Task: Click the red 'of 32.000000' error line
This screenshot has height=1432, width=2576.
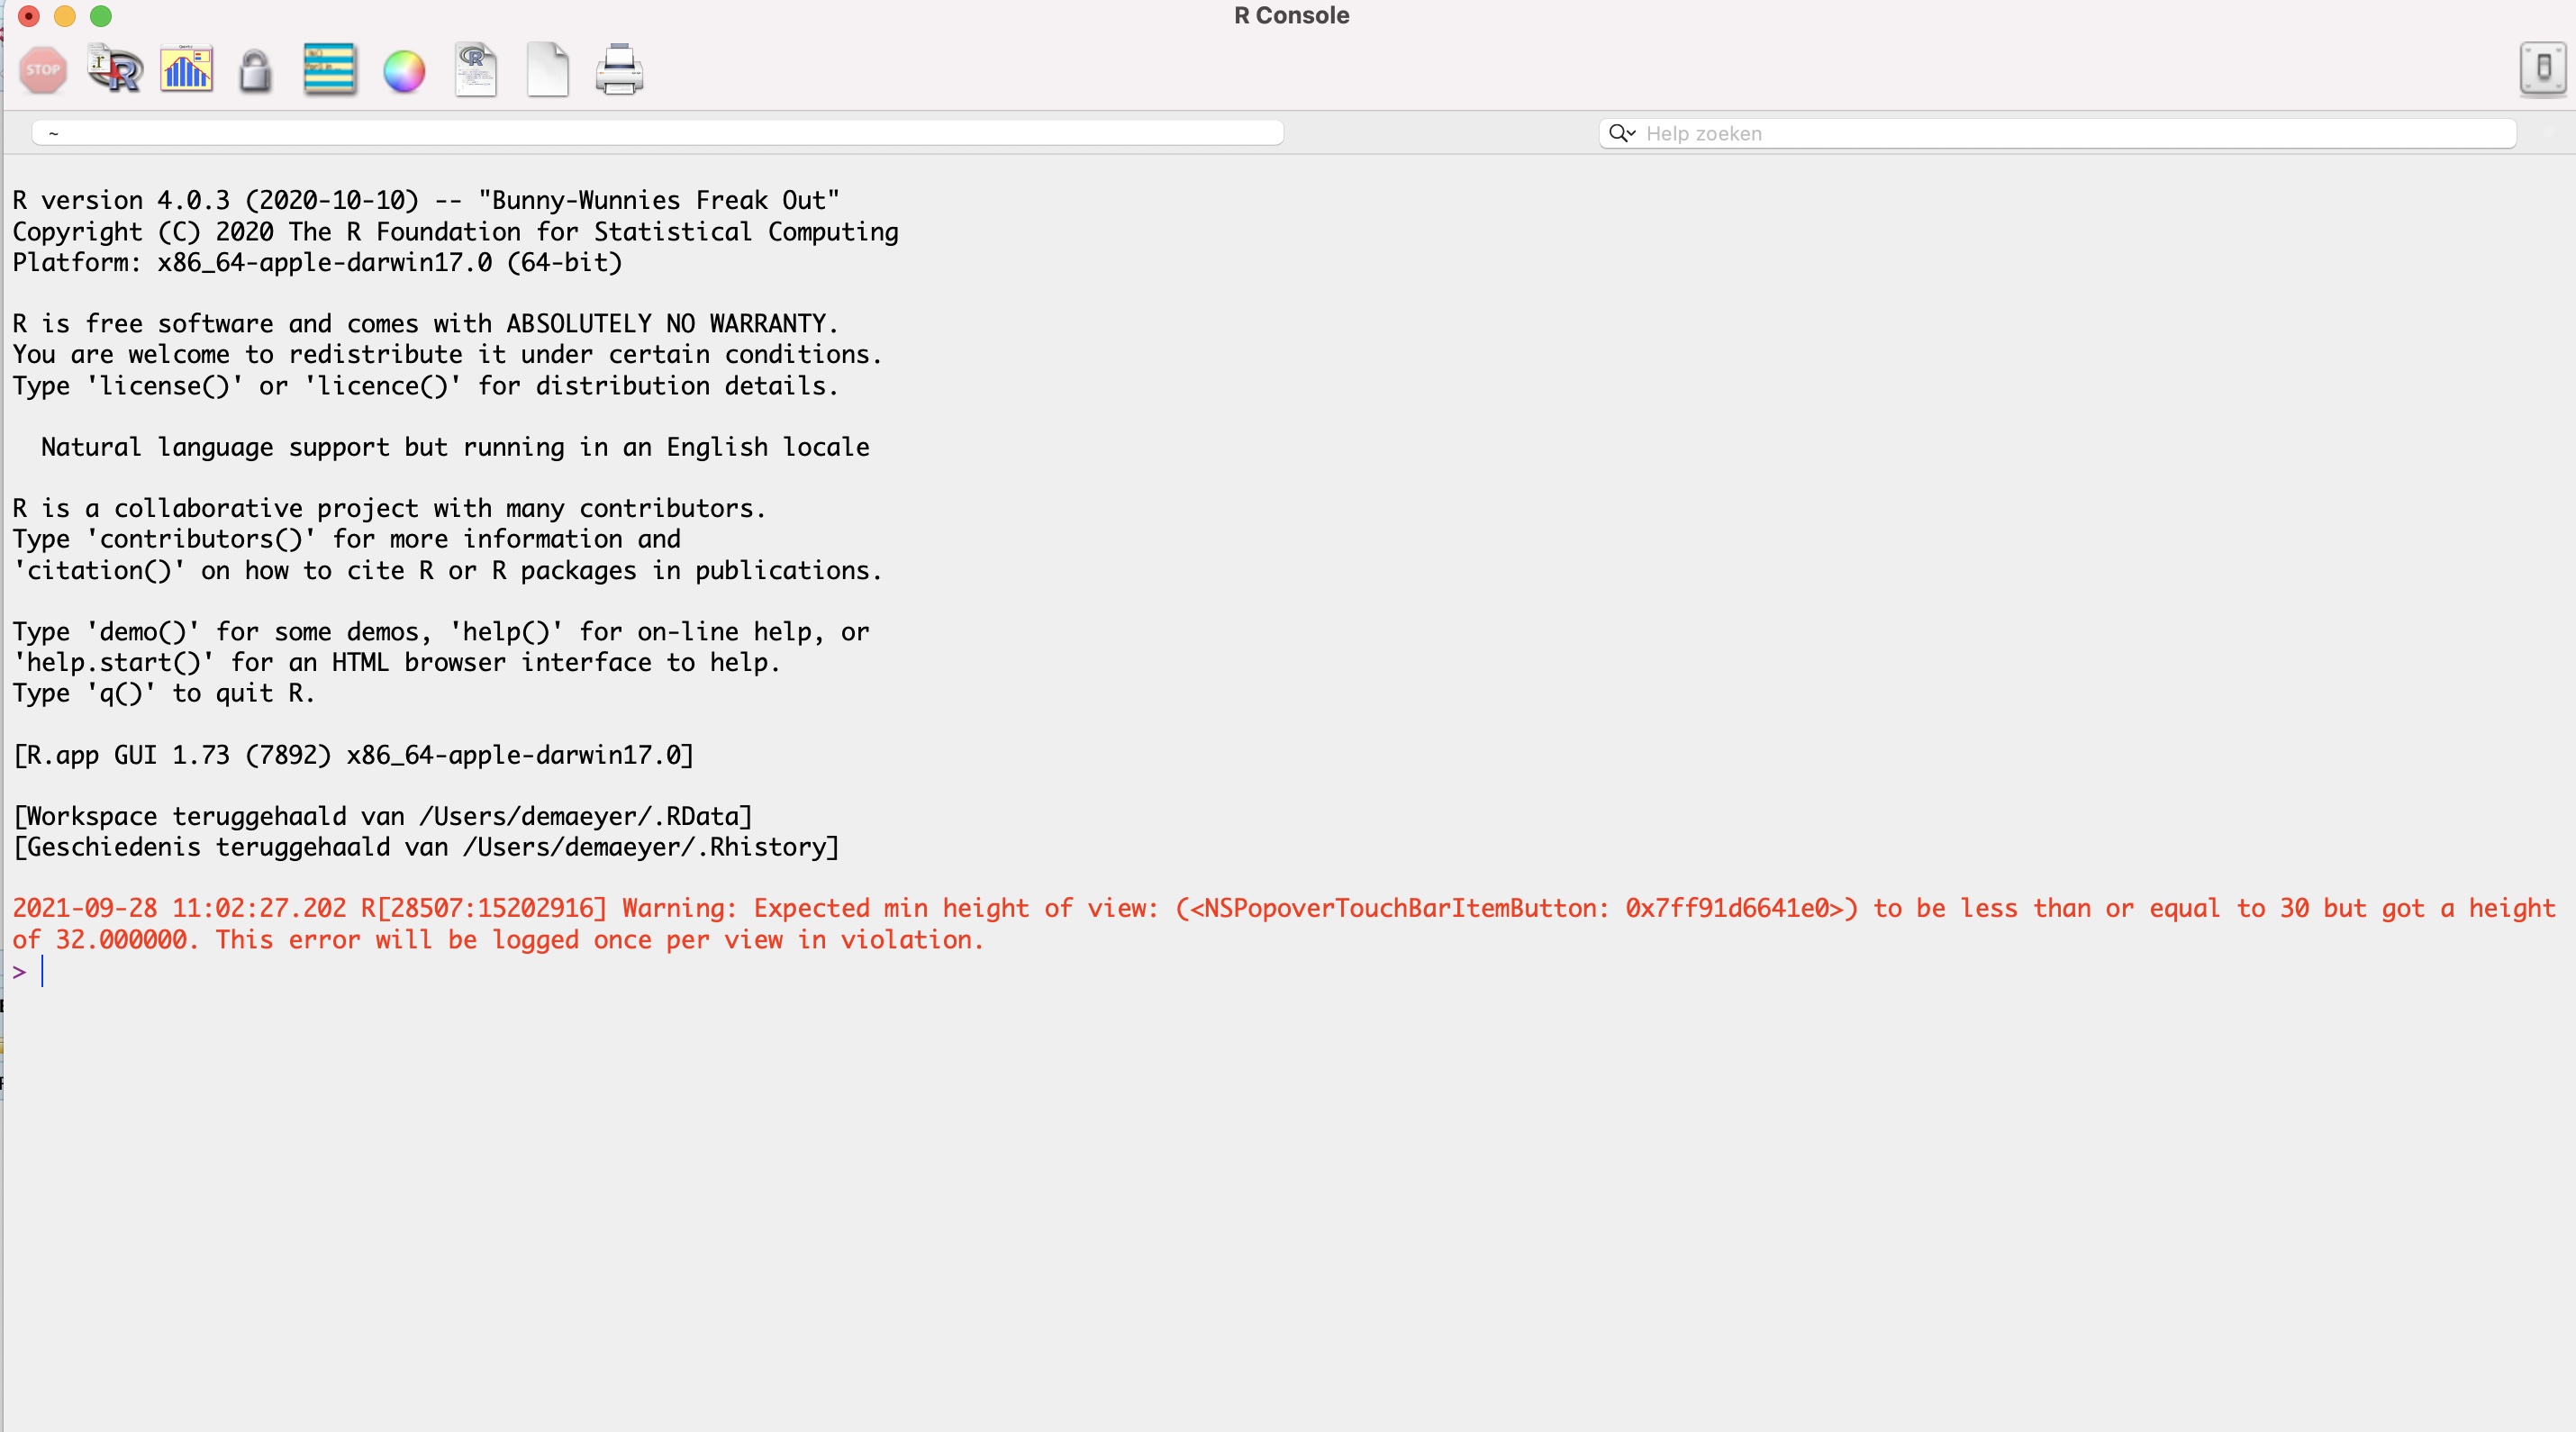Action: [x=498, y=940]
